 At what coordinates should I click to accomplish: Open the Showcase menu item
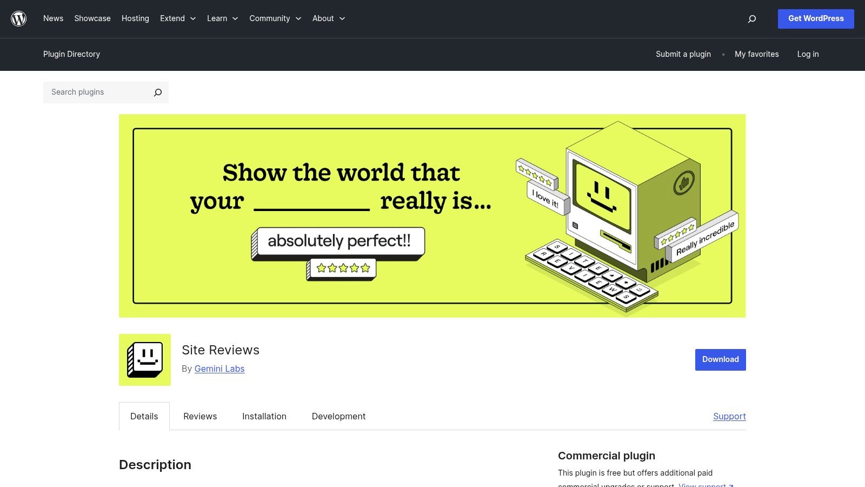coord(92,18)
